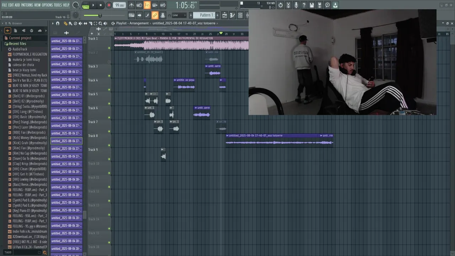Mute Track 9 with its green light
Viewport: 455px width, 256px height.
[109, 159]
